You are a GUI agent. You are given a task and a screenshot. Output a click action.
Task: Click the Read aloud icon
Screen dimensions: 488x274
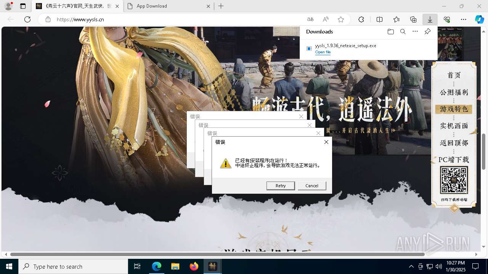[326, 19]
